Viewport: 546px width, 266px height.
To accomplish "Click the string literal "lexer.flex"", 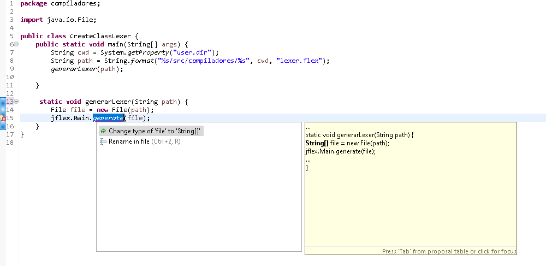I will tap(299, 61).
